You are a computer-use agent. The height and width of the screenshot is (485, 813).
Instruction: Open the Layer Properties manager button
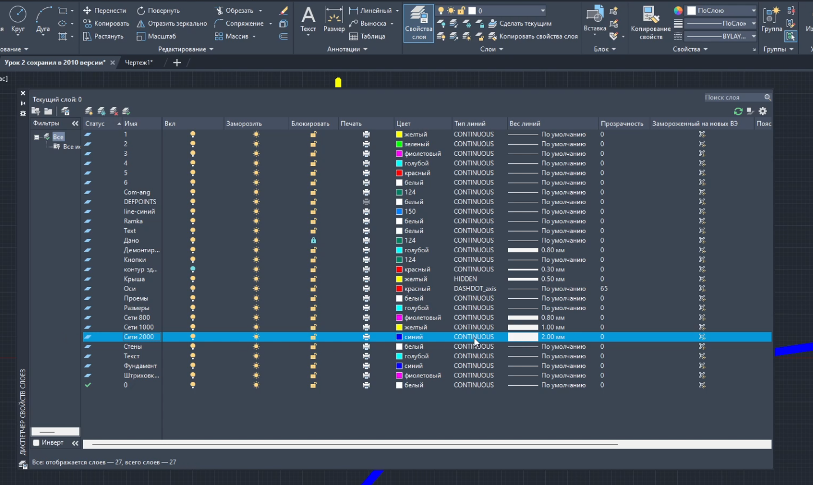(x=418, y=23)
